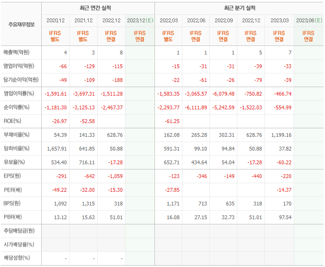Click the 2020.12 annual column header
The image size is (325, 267).
click(55, 20)
